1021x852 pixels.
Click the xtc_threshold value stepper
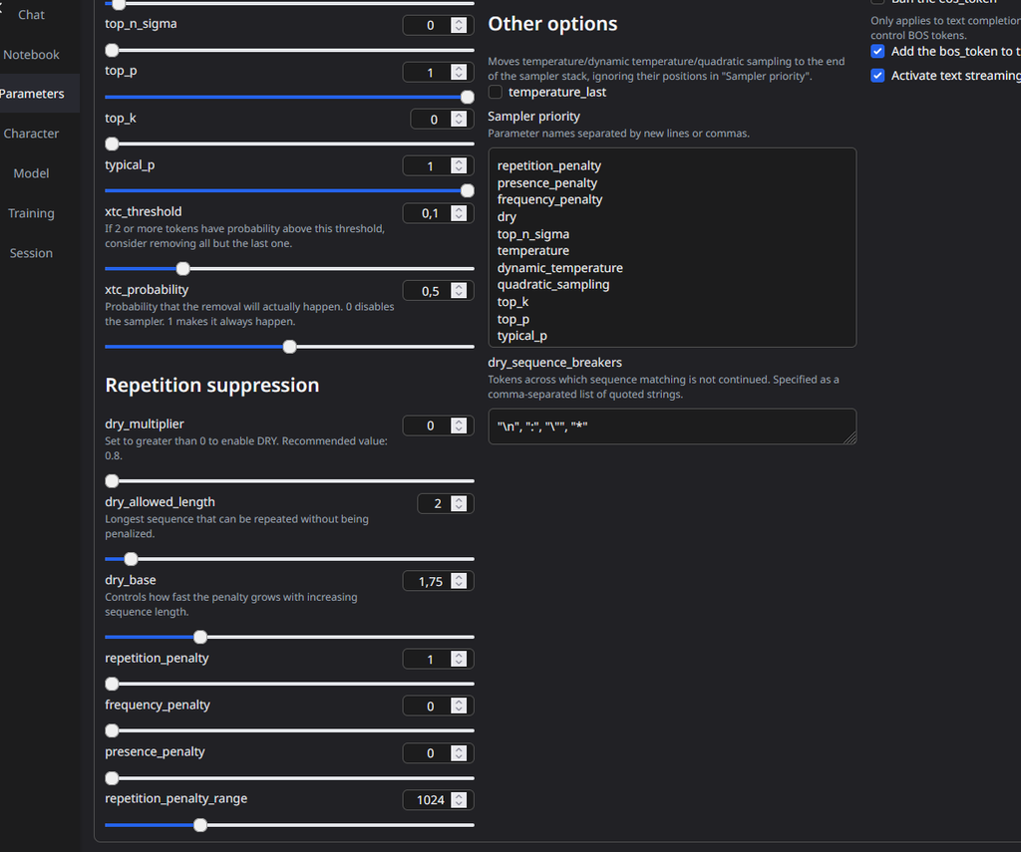pos(459,213)
